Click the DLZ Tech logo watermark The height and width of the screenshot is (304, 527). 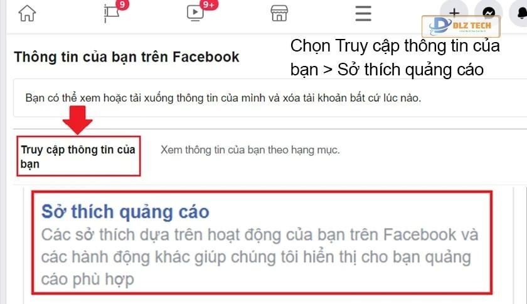pos(461,26)
